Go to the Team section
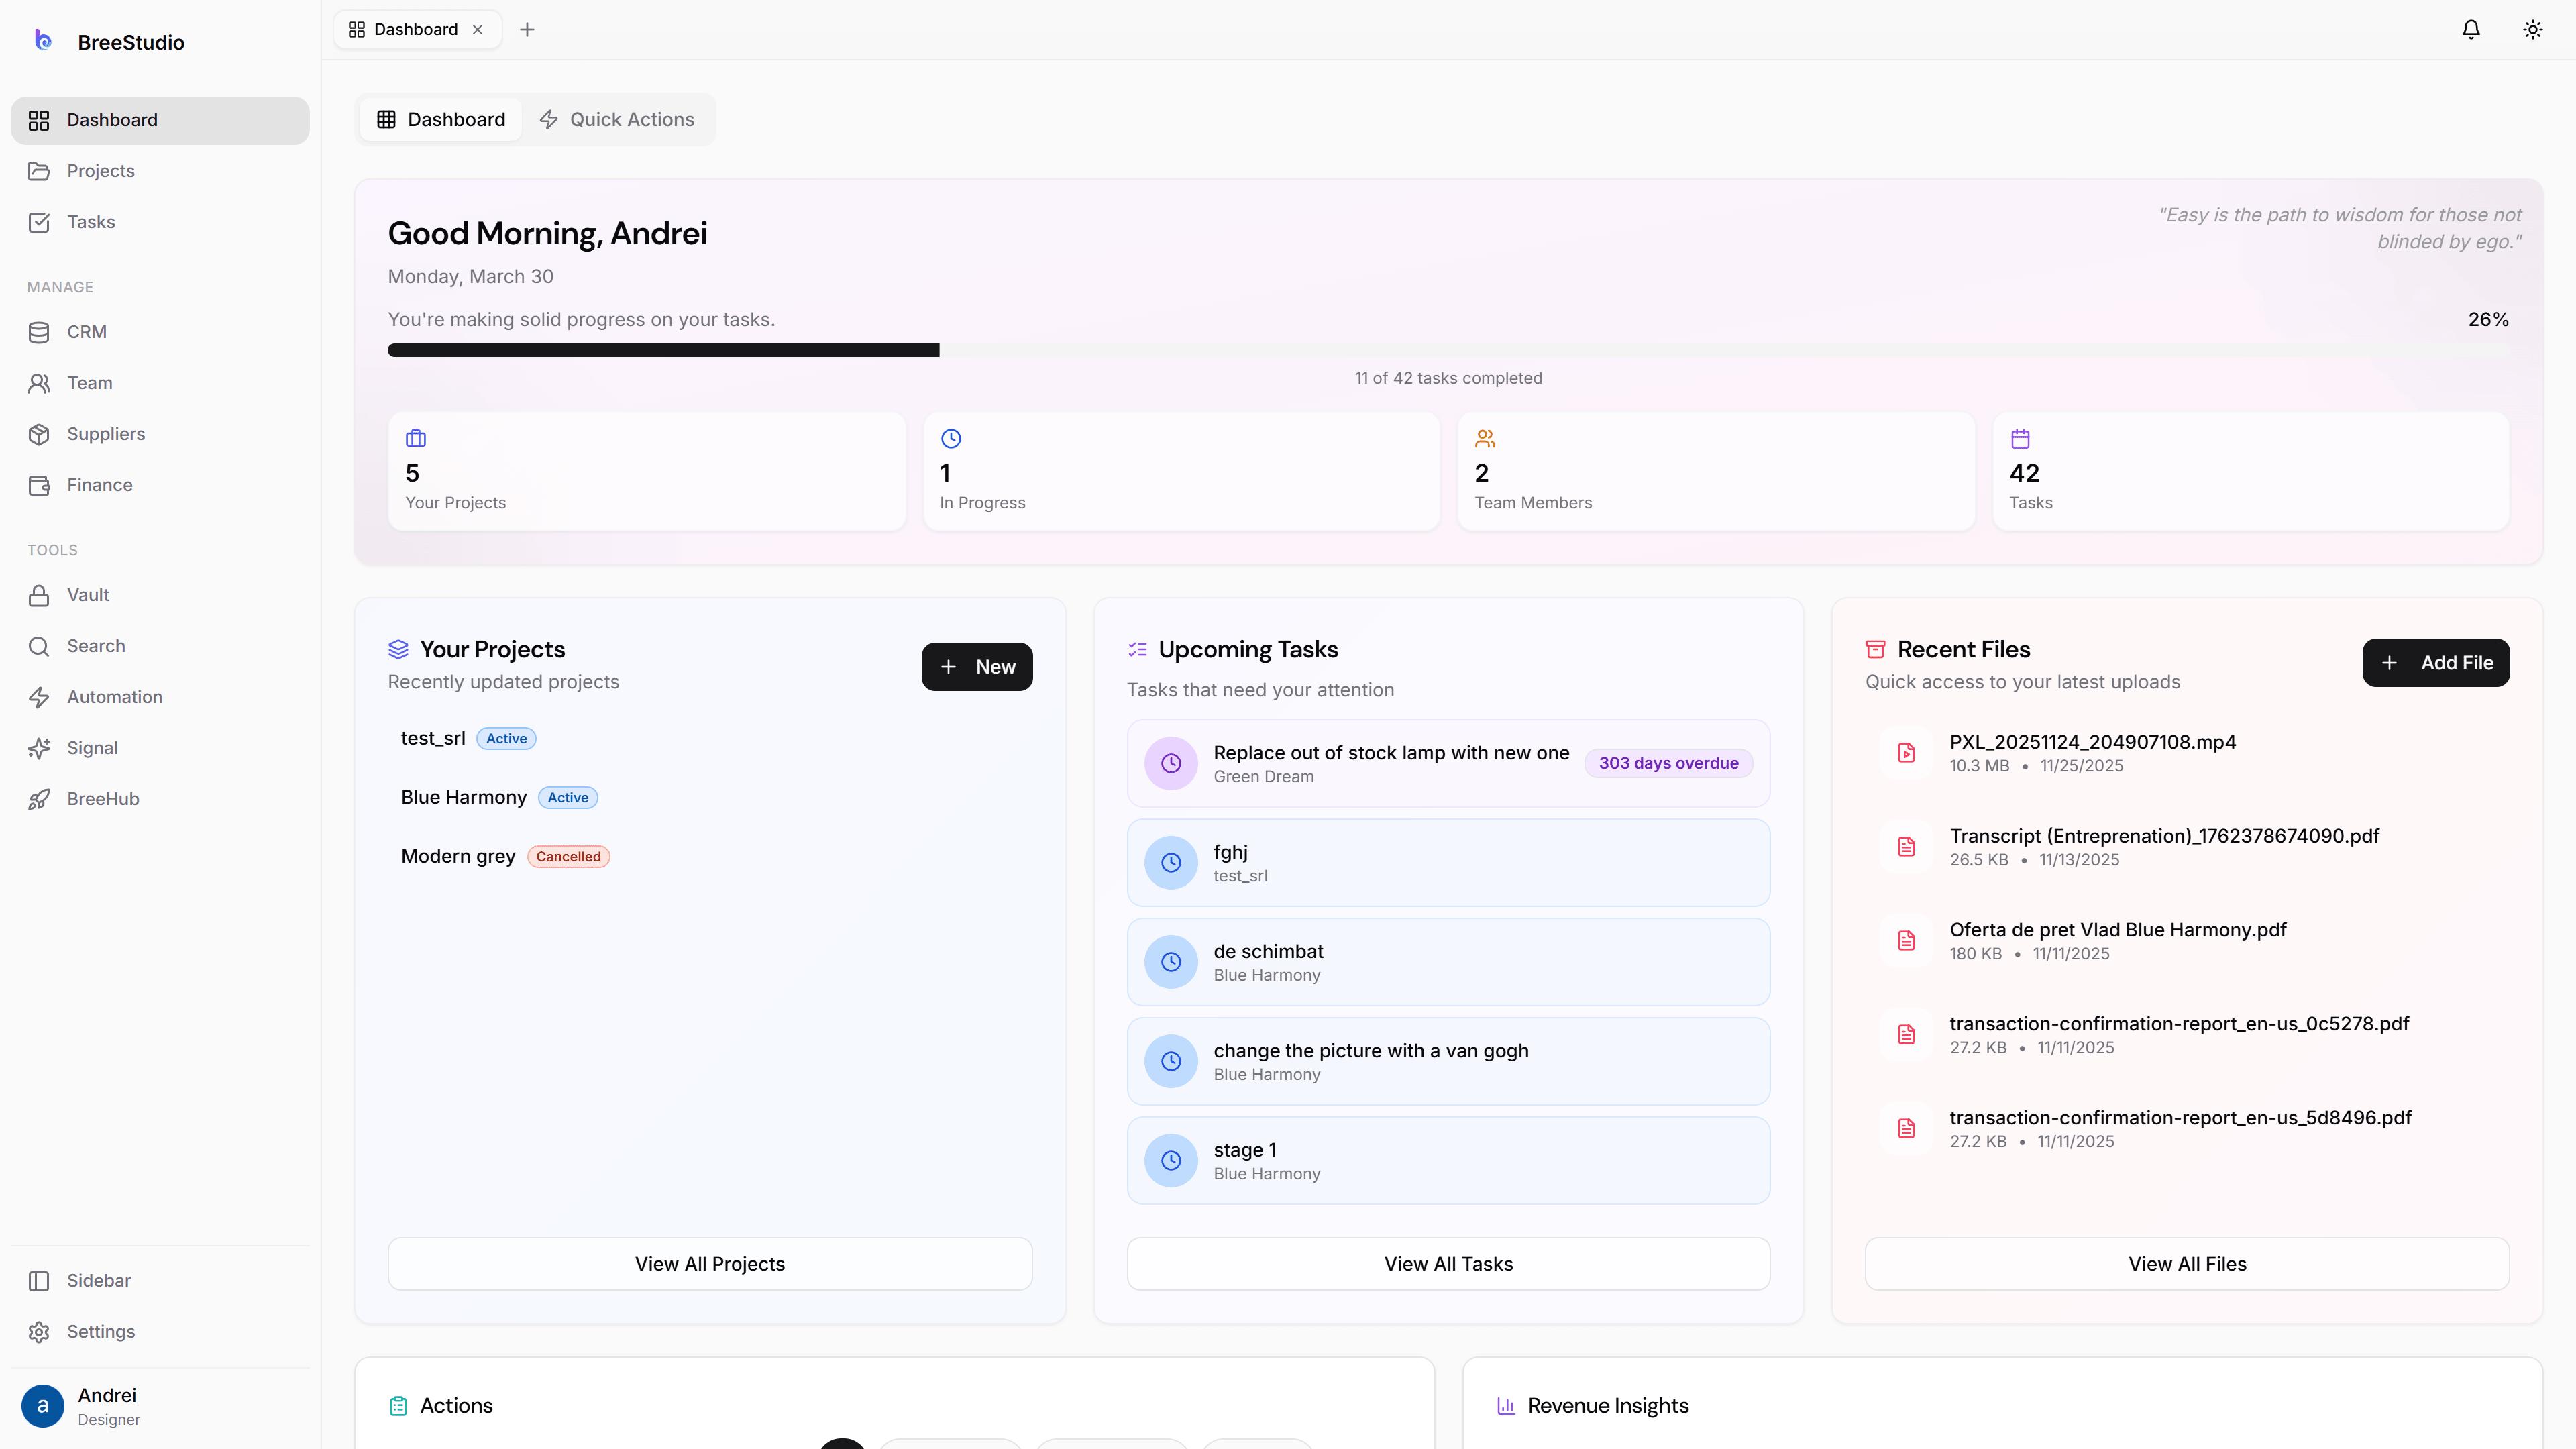Image resolution: width=2576 pixels, height=1449 pixels. point(160,383)
